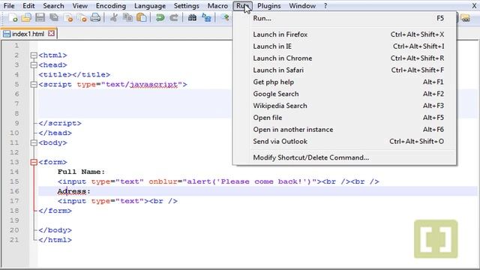Choose Wikipedia Search menu entry
The image size is (480, 270).
[345, 106]
